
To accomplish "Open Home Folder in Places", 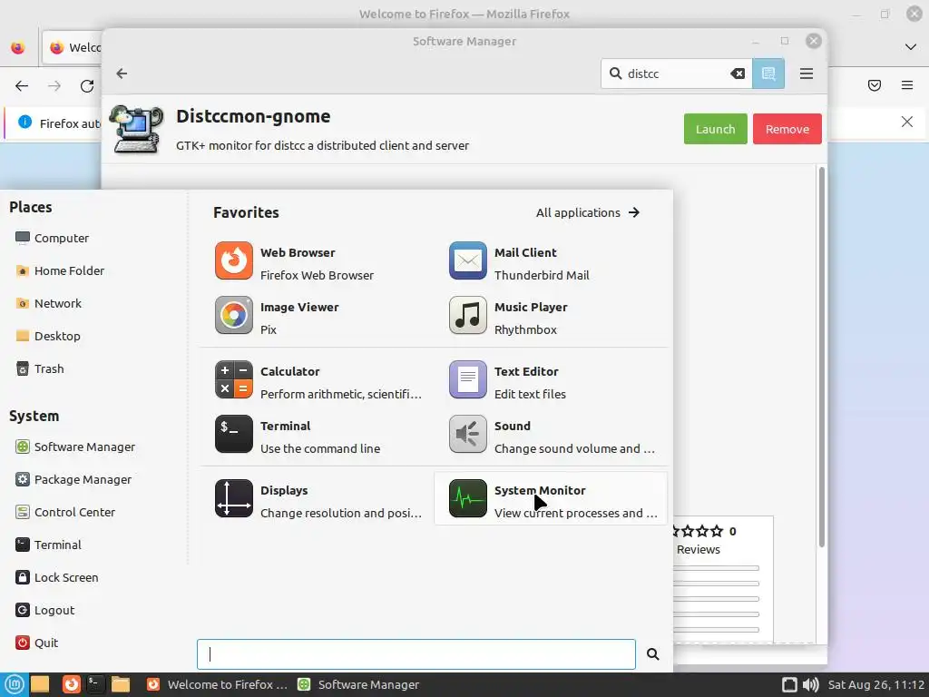I will [60, 270].
